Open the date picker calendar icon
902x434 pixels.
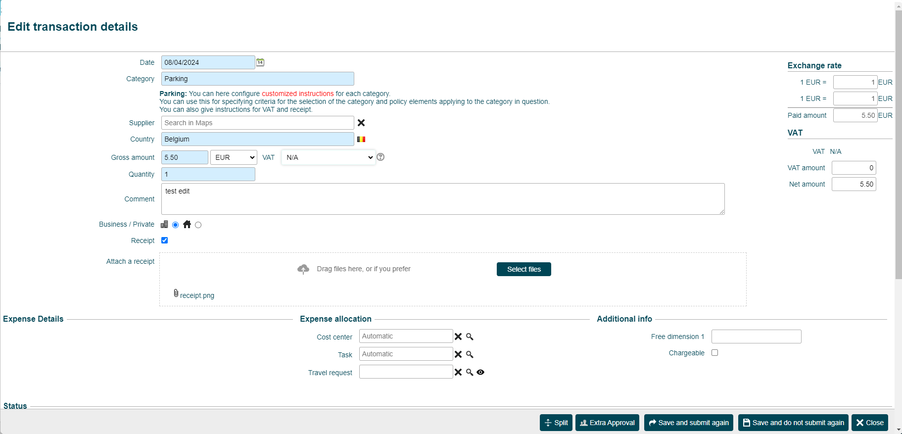coord(260,62)
